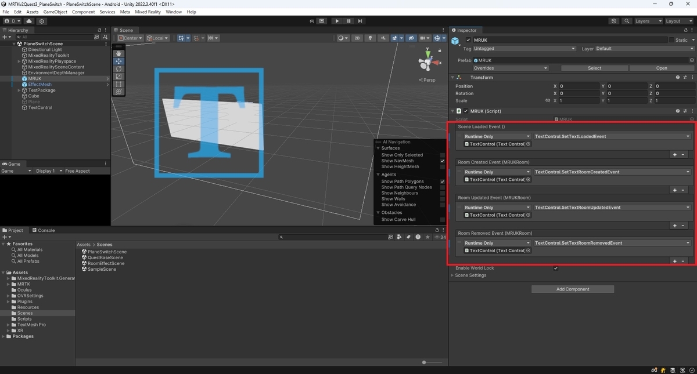
Task: Adjust the Project panel icon size slider
Action: (432, 362)
